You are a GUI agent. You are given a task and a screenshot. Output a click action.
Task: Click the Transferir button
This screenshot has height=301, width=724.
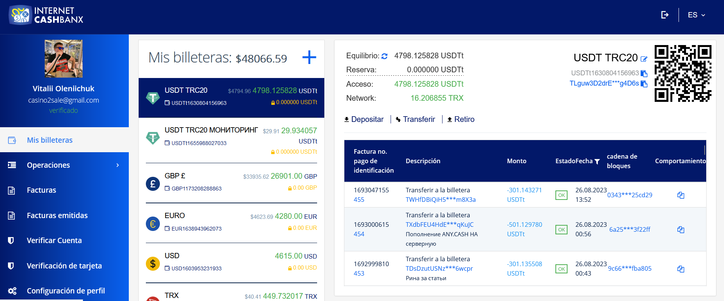tap(415, 119)
